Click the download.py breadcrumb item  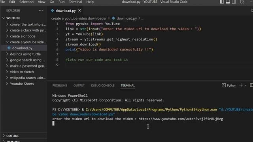tap(126, 19)
